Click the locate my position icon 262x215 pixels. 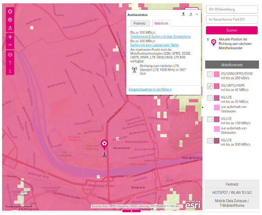click(x=10, y=20)
